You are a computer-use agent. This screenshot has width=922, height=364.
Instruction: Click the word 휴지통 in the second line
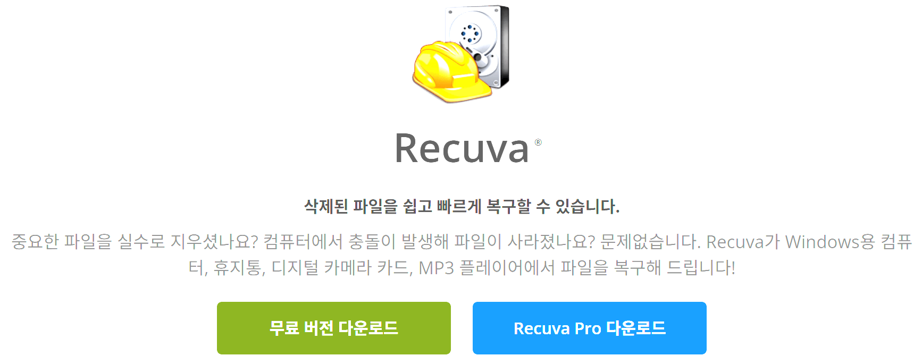tap(239, 267)
